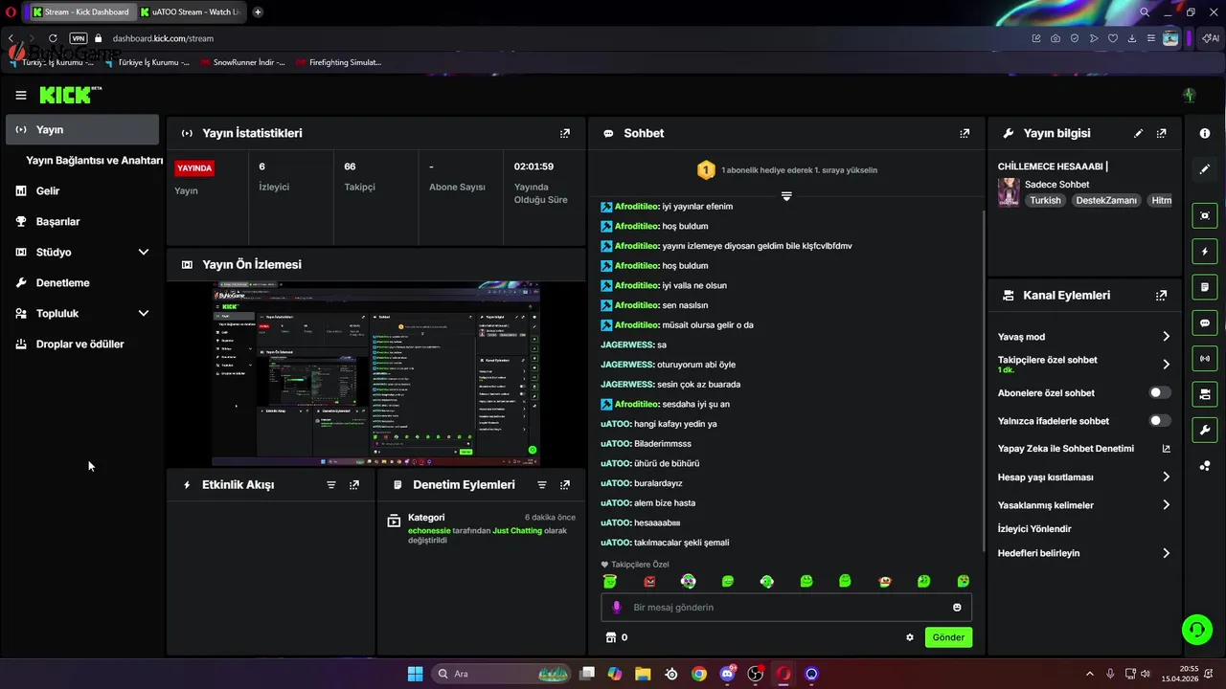Insert the angel halo emote
The height and width of the screenshot is (689, 1226).
pos(610,581)
